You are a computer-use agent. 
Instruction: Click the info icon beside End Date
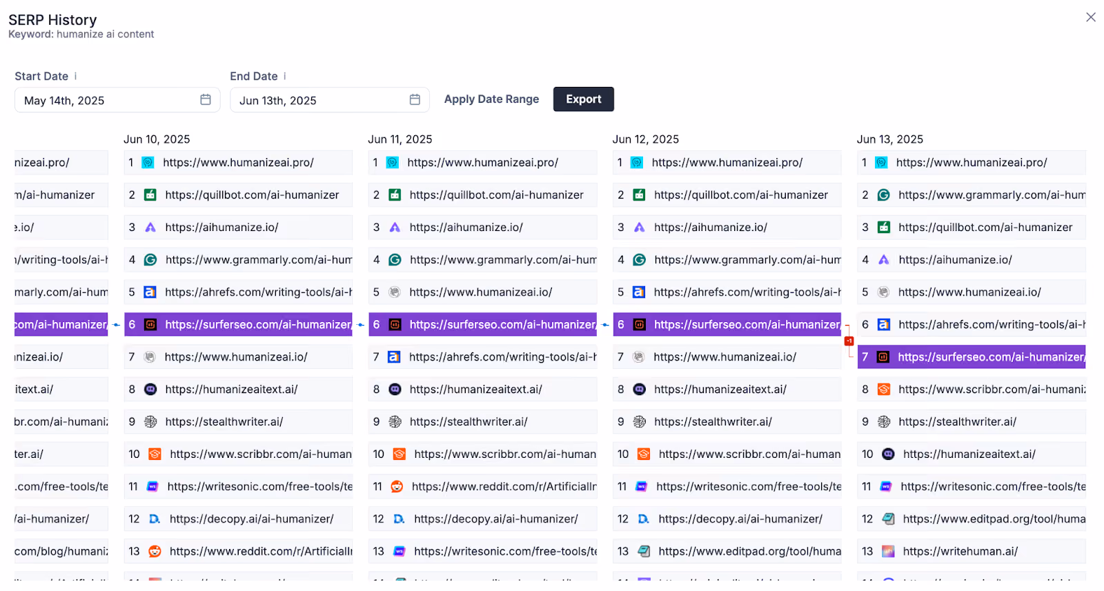tap(285, 76)
